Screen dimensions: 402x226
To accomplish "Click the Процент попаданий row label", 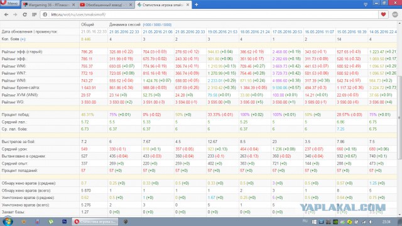I will tap(19, 170).
